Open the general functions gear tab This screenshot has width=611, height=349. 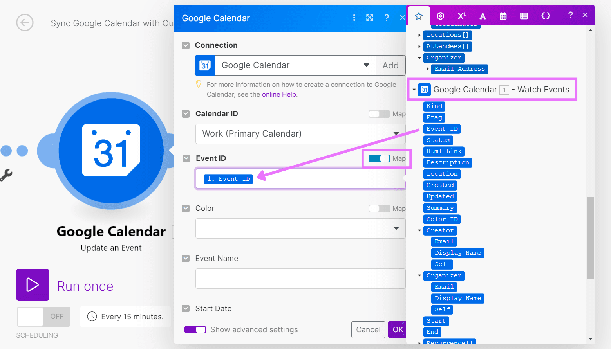click(x=440, y=16)
